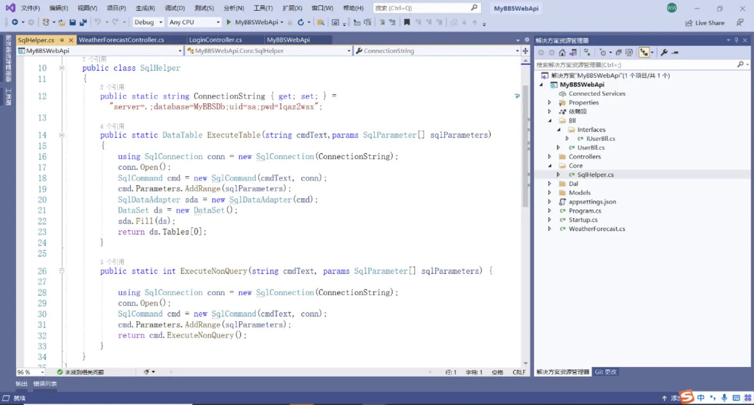Collapse the ExecuteTable method outline toggle
The height and width of the screenshot is (405, 754).
(61, 135)
